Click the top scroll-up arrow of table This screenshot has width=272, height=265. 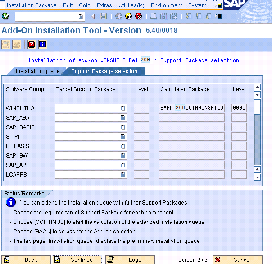pos(258,87)
